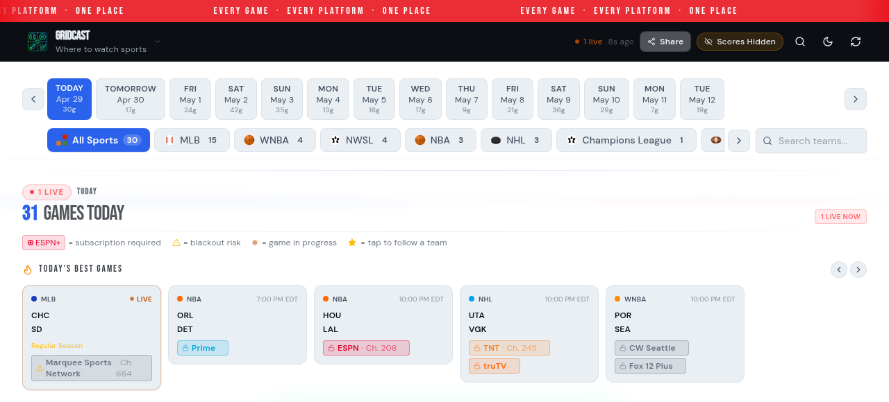Click Fox 12 Plus channel chip
This screenshot has height=402, width=889.
[650, 366]
